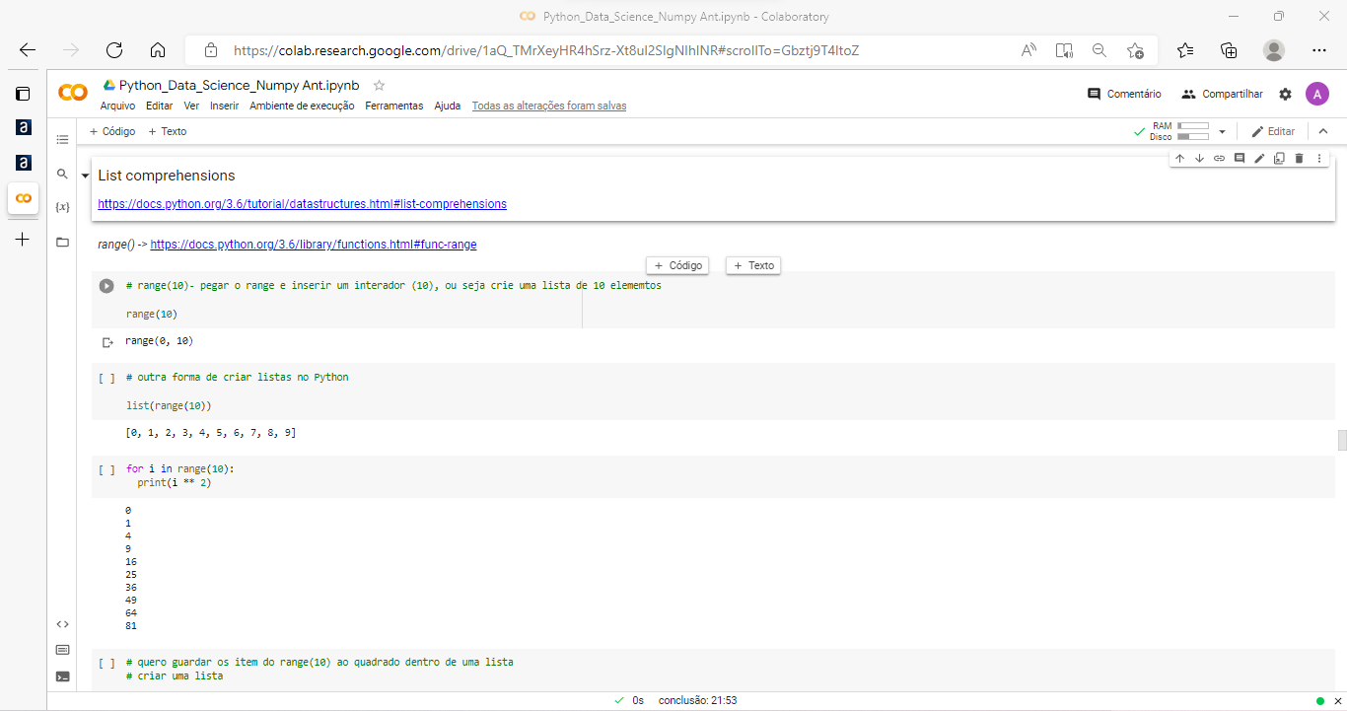Open notebook settings gear
Image resolution: width=1347 pixels, height=711 pixels.
pos(1285,94)
